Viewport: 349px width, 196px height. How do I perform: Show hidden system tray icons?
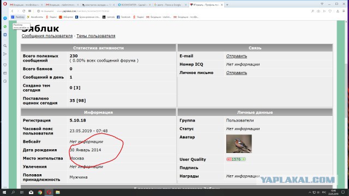310,192
